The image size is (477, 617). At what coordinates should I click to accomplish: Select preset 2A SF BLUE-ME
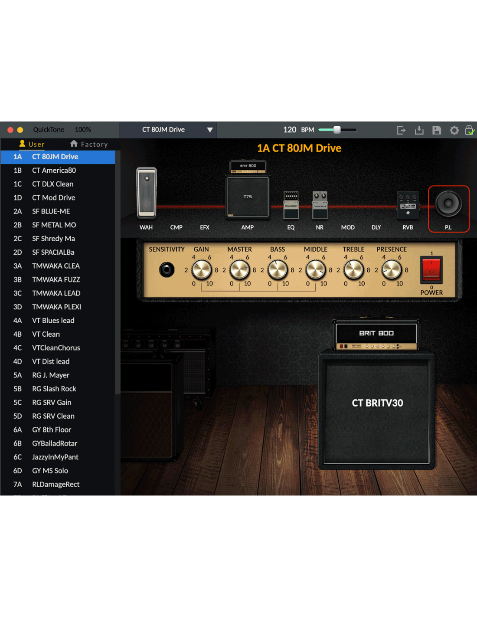click(x=58, y=211)
